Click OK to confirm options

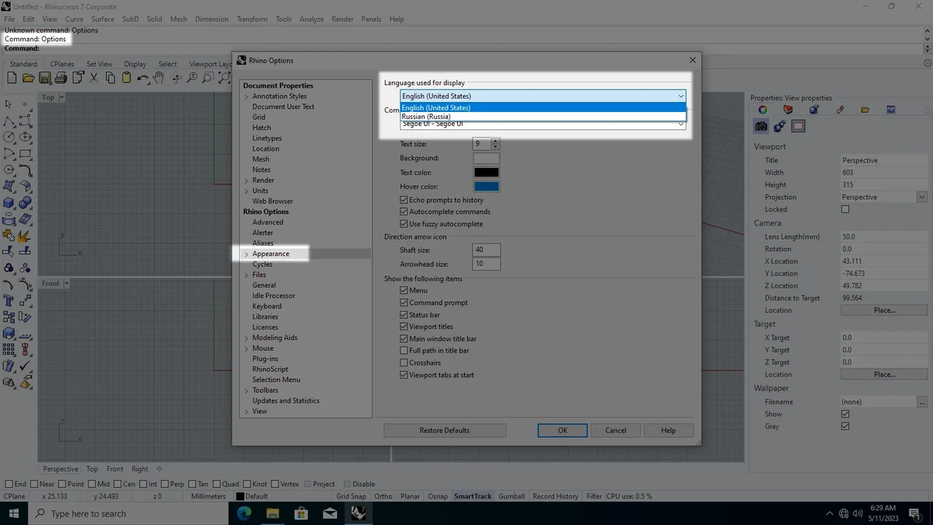tap(562, 430)
